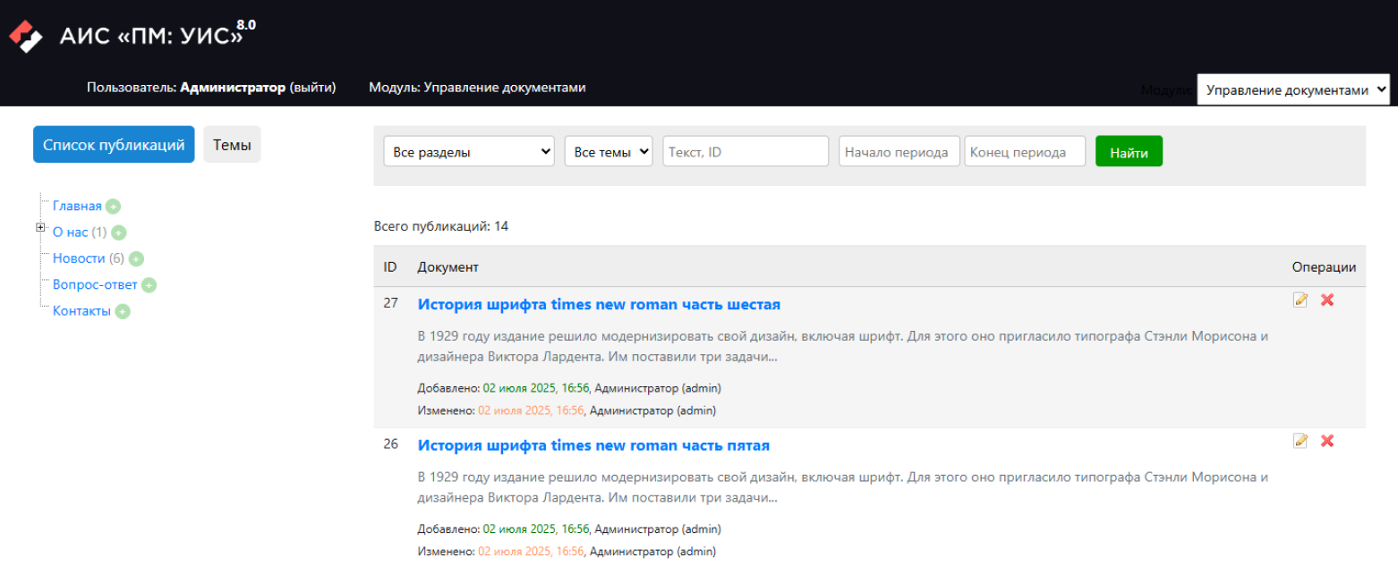This screenshot has width=1398, height=566.
Task: Click the AIS PM UIS logo icon
Action: [25, 36]
